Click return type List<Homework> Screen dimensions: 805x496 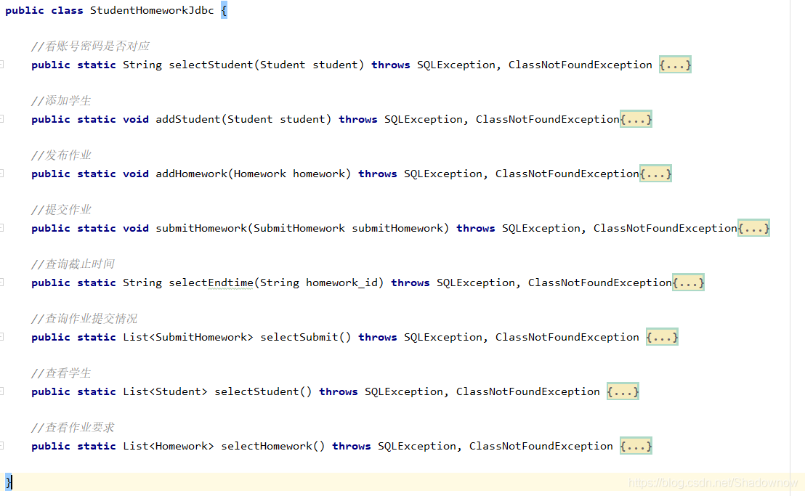click(x=169, y=446)
